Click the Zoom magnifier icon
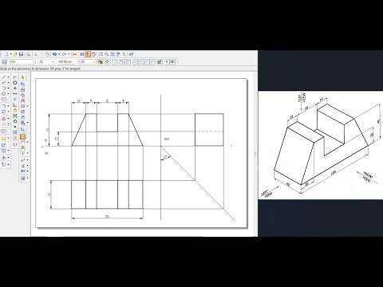 pyautogui.click(x=106, y=54)
